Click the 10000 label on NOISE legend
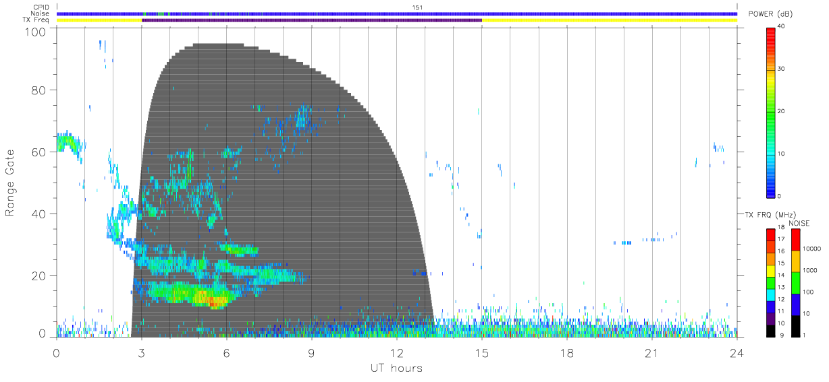This screenshot has width=829, height=382. pyautogui.click(x=811, y=249)
